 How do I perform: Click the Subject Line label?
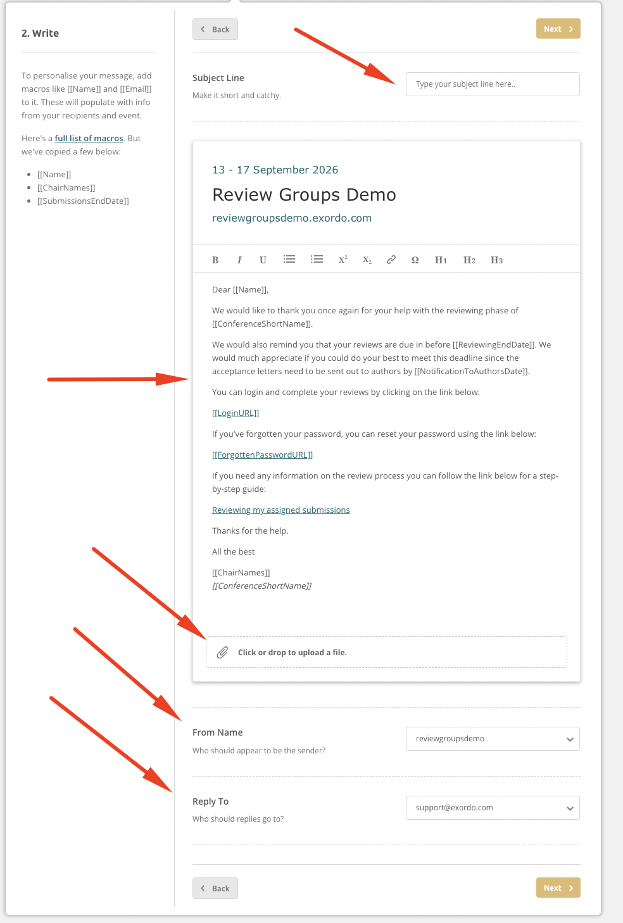click(x=218, y=78)
